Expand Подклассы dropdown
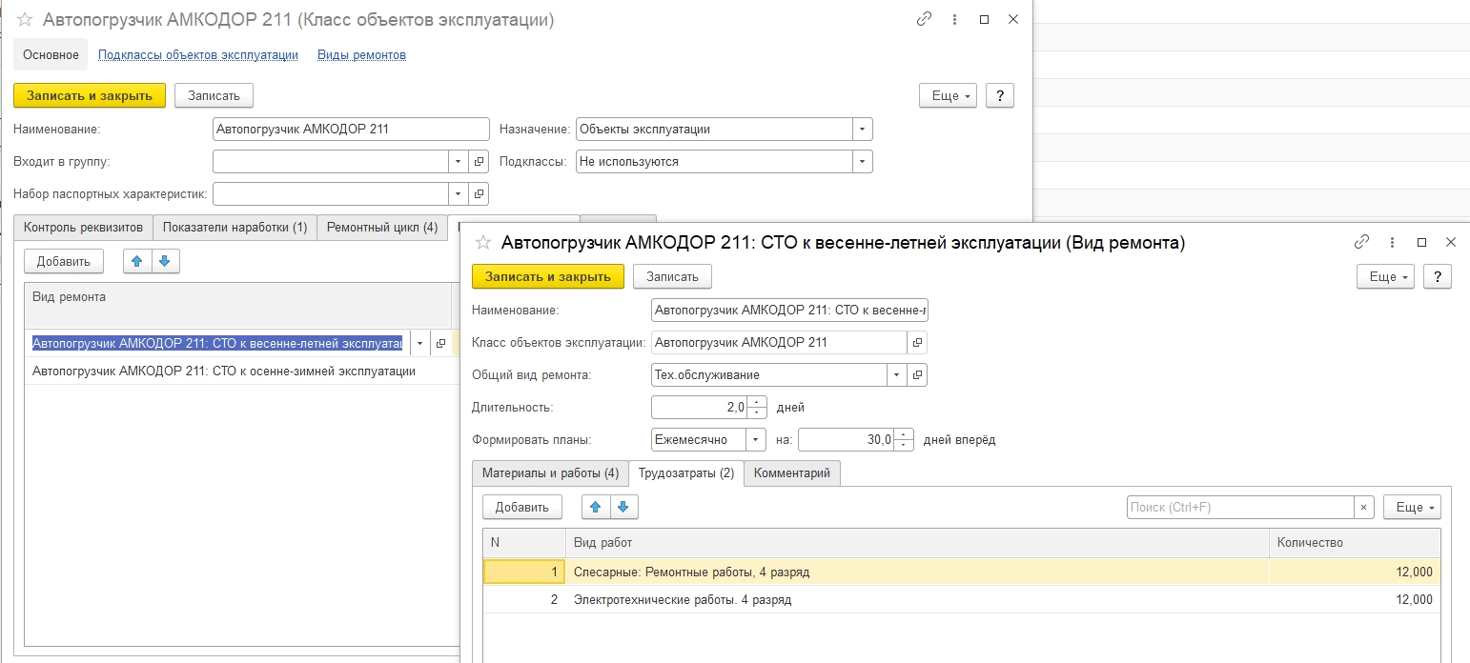This screenshot has height=663, width=1470. click(862, 162)
